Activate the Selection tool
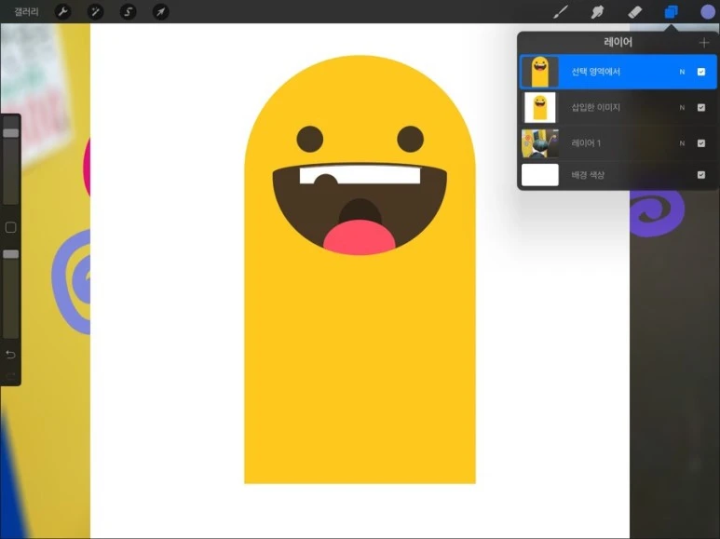This screenshot has width=720, height=539. pyautogui.click(x=128, y=12)
